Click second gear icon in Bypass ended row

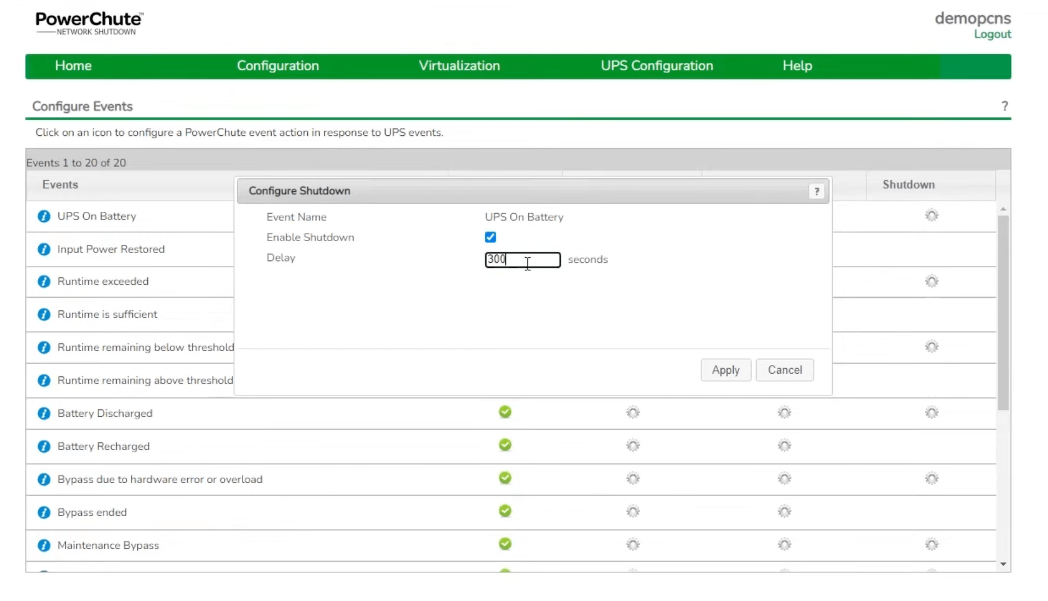[785, 512]
